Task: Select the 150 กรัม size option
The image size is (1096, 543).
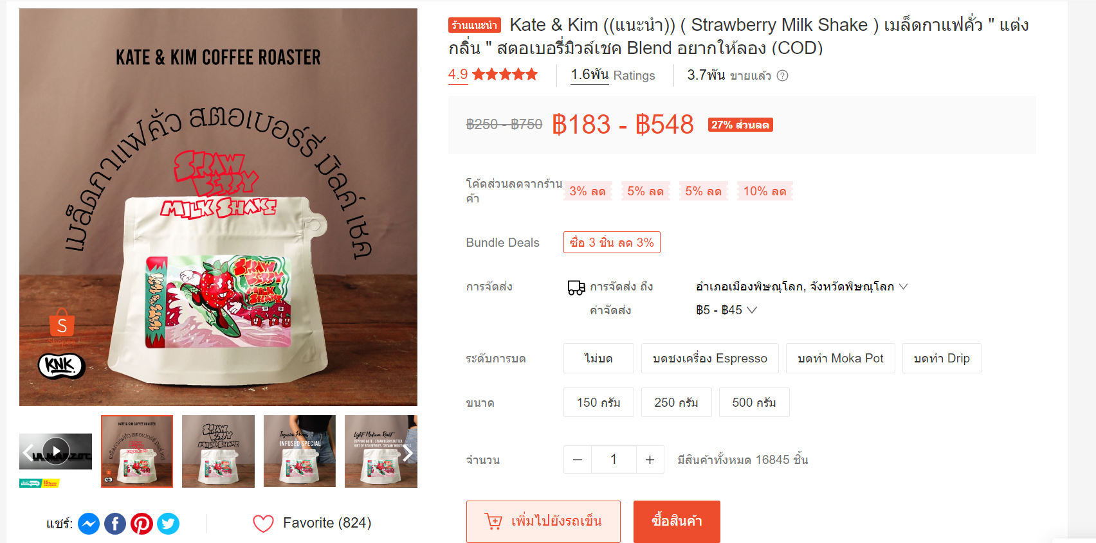Action: [x=599, y=402]
